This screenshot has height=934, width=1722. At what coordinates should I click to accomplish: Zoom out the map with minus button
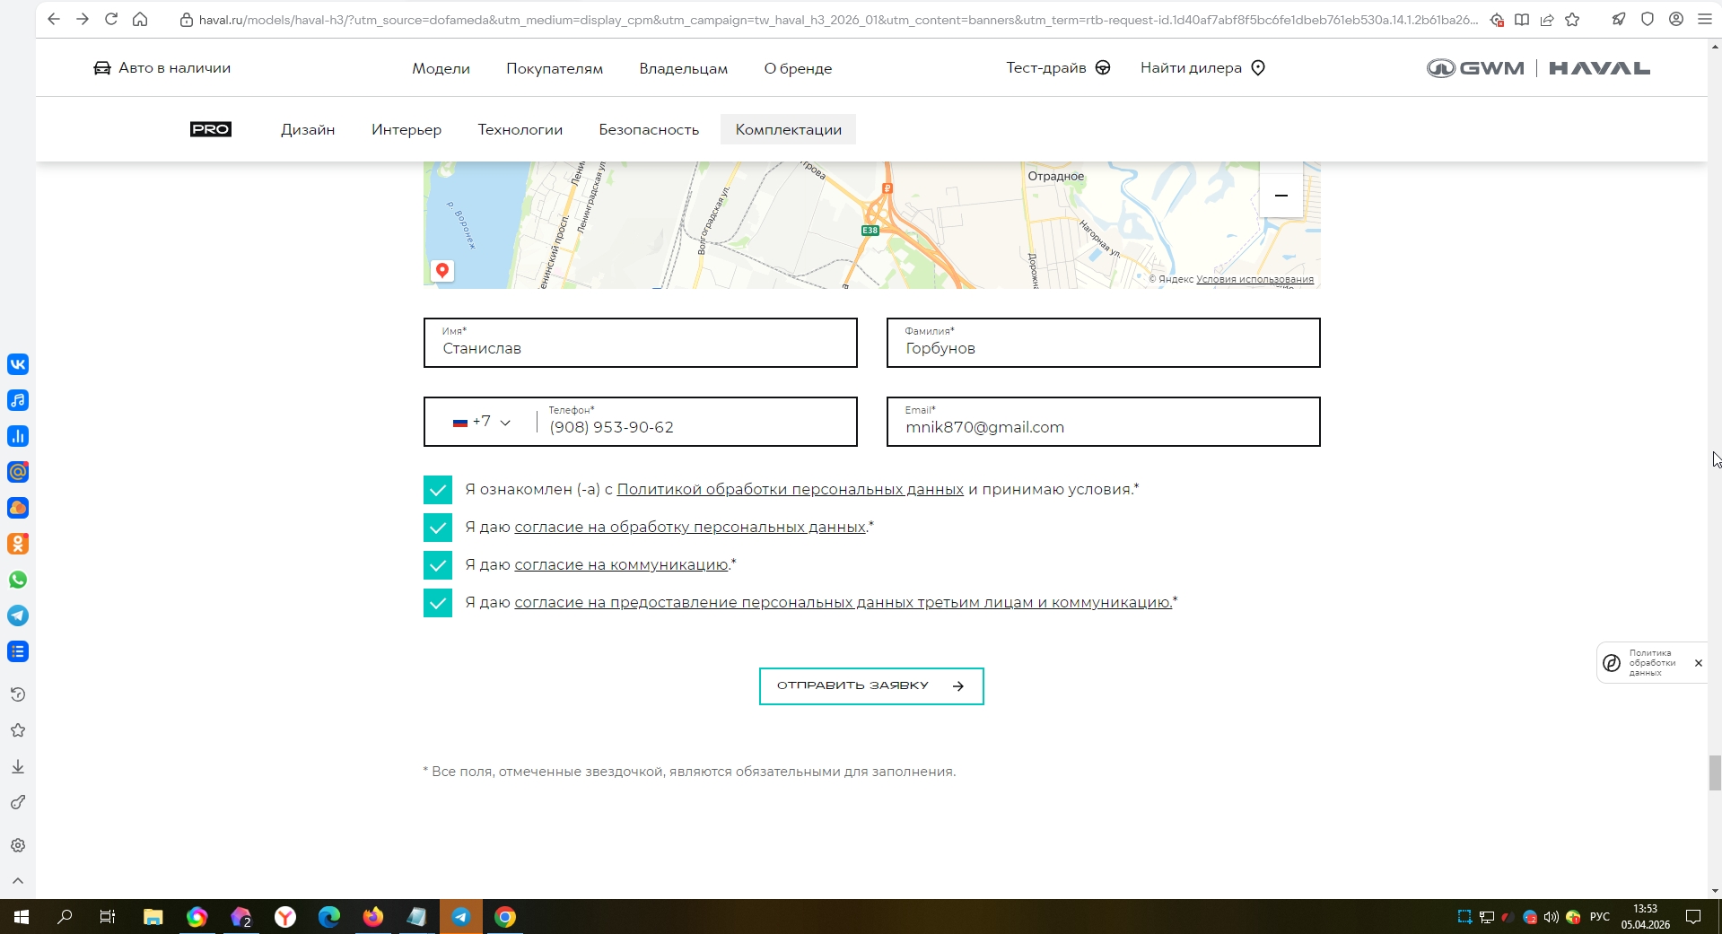1281,196
